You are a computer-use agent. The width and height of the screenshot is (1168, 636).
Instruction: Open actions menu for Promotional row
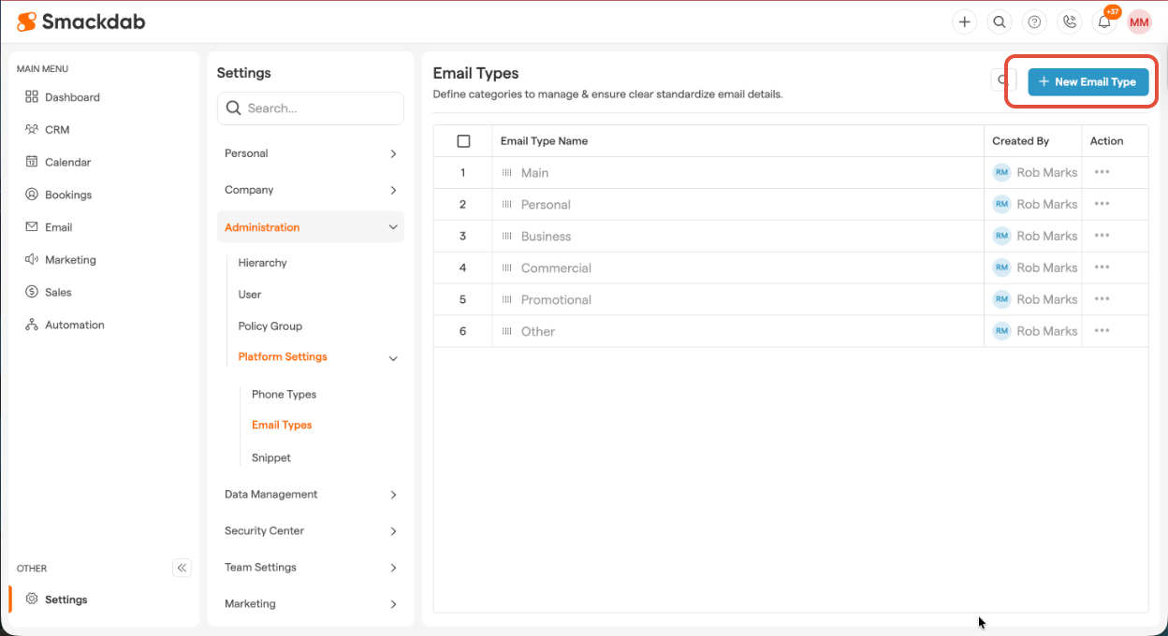point(1102,299)
